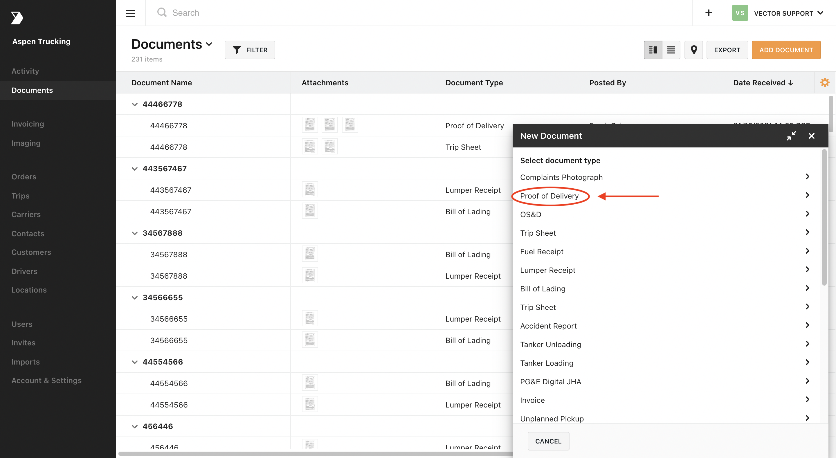This screenshot has height=458, width=836.
Task: Open map location pin view
Action: (x=693, y=50)
